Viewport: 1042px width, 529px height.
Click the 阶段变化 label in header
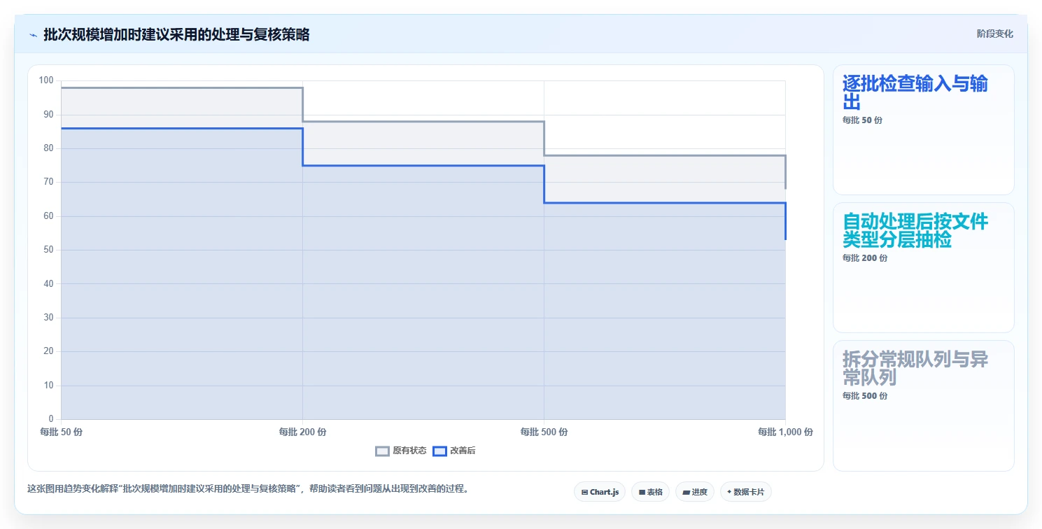[994, 34]
